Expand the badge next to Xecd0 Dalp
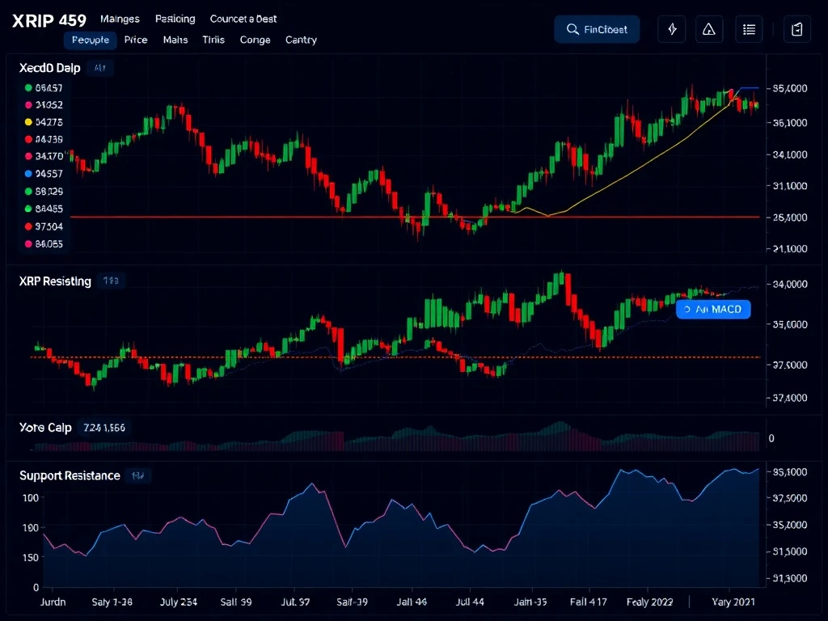Screen dimensions: 828x621 pos(100,69)
